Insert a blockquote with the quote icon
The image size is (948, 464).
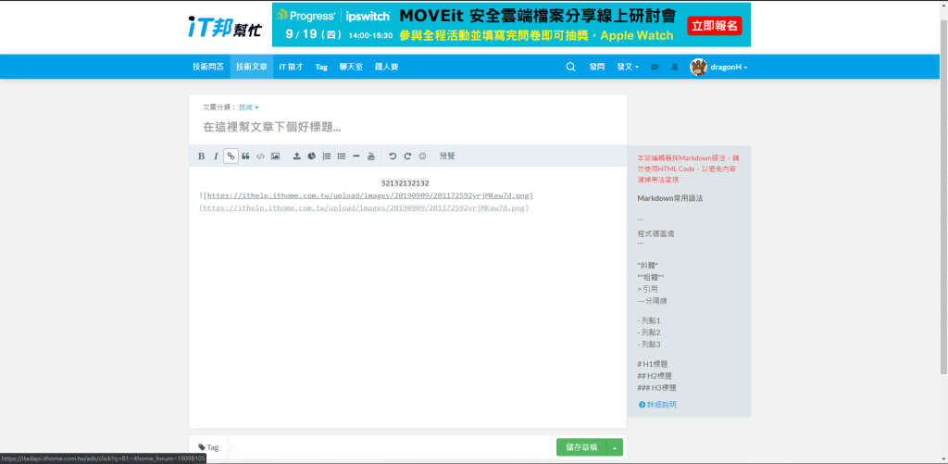[x=245, y=157]
